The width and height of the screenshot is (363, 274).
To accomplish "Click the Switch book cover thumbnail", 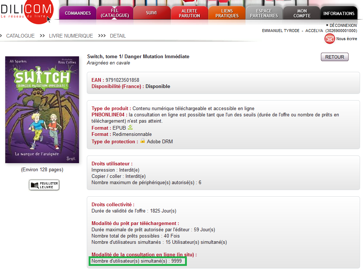I will pos(42,110).
